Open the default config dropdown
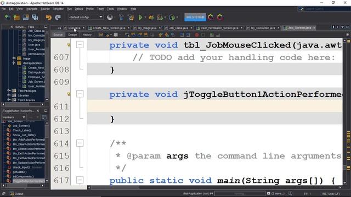 86,17
